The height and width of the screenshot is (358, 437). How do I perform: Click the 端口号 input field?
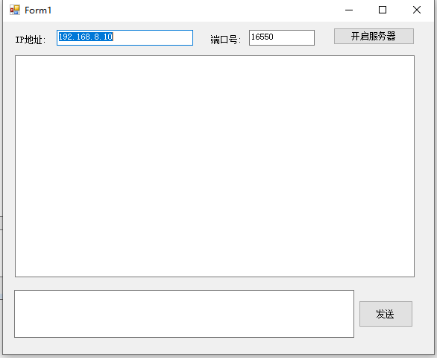point(282,37)
